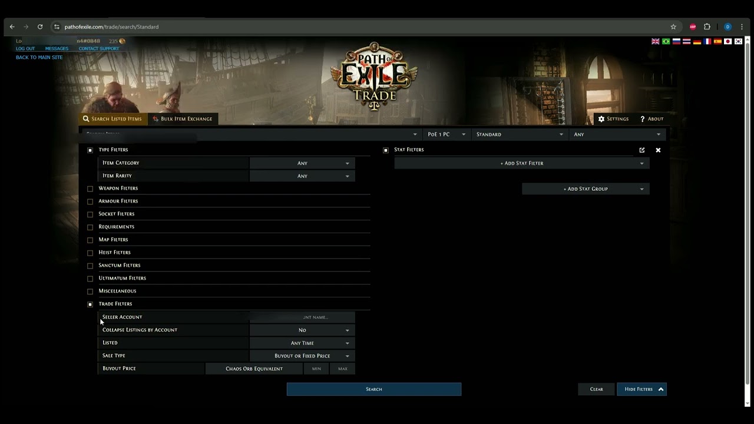Clear all search filters
Viewport: 754px width, 424px height.
coord(597,389)
